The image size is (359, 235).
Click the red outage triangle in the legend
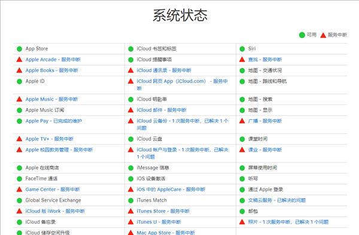click(x=323, y=35)
